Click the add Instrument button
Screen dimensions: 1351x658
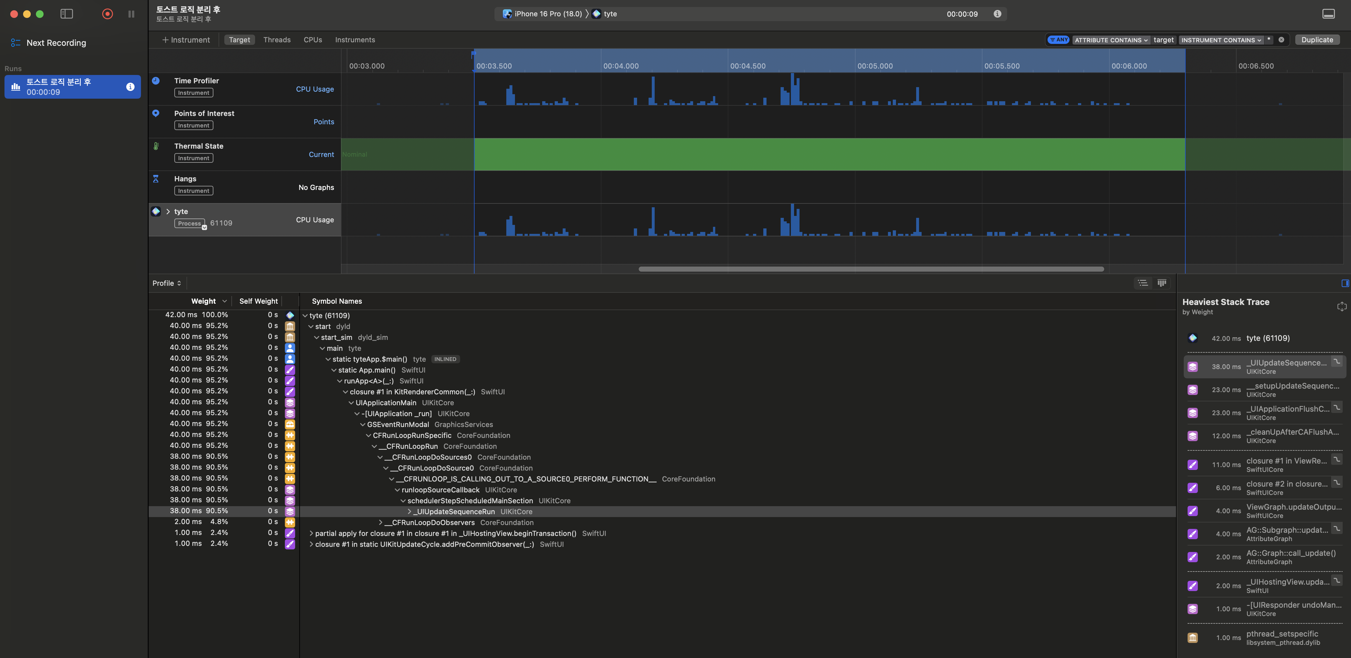[186, 40]
